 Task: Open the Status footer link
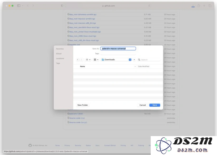(x=88, y=146)
